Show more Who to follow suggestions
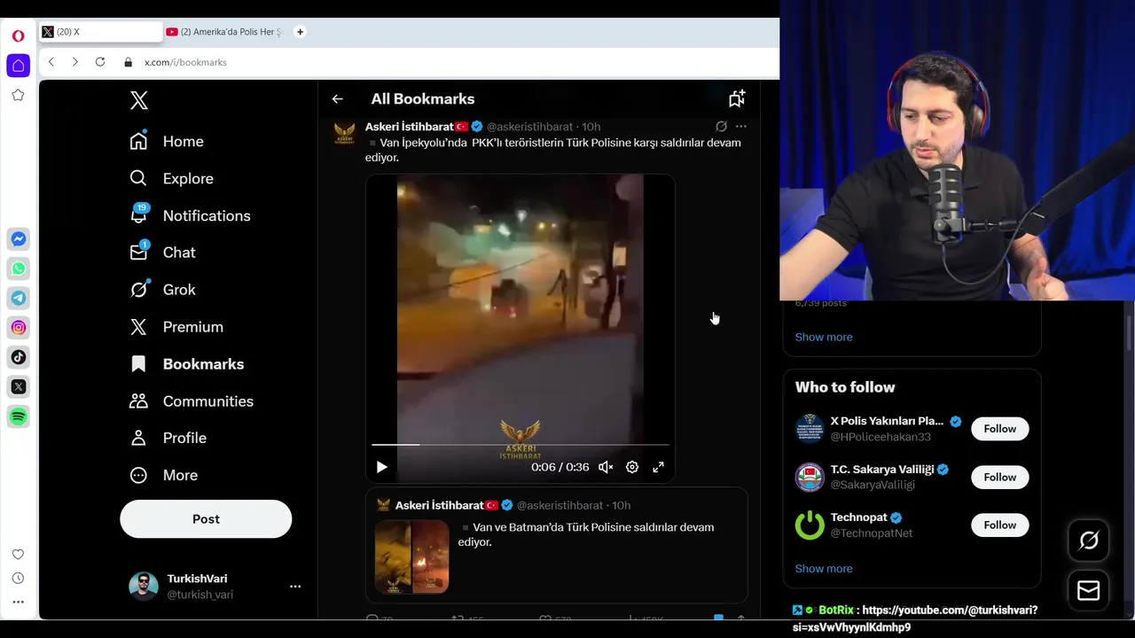Screen dimensions: 1135x638 824,569
